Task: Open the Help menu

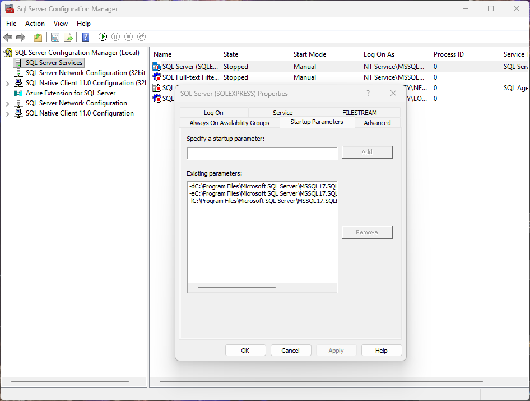Action: [x=83, y=24]
